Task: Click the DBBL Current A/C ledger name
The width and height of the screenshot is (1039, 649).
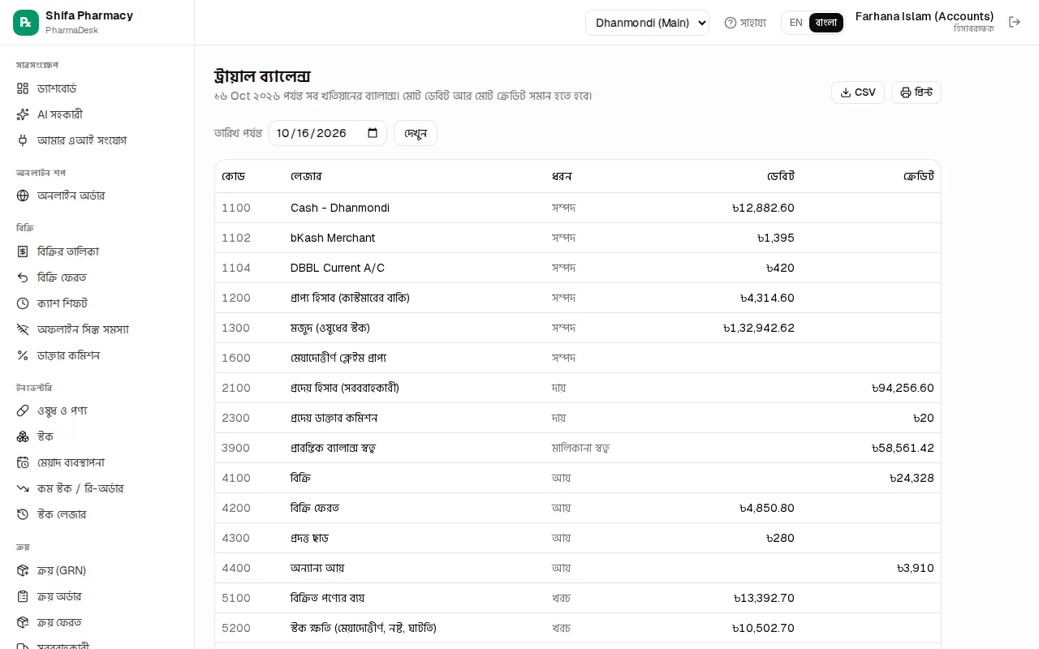Action: point(338,268)
